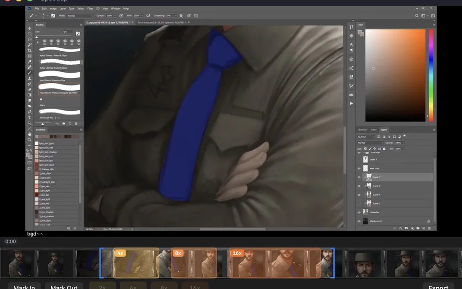This screenshot has height=289, width=462.
Task: Open the Filter menu
Action: pyautogui.click(x=90, y=9)
